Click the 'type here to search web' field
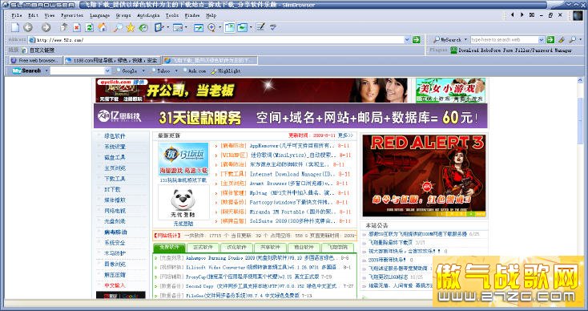 point(505,40)
